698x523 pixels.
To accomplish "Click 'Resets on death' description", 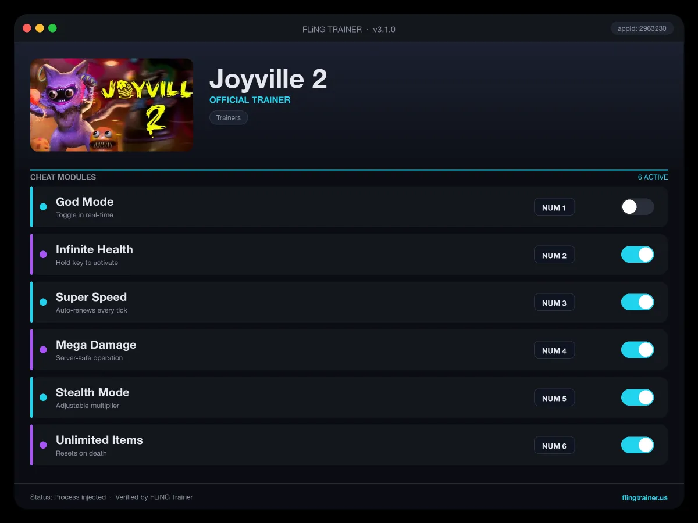I will [81, 453].
